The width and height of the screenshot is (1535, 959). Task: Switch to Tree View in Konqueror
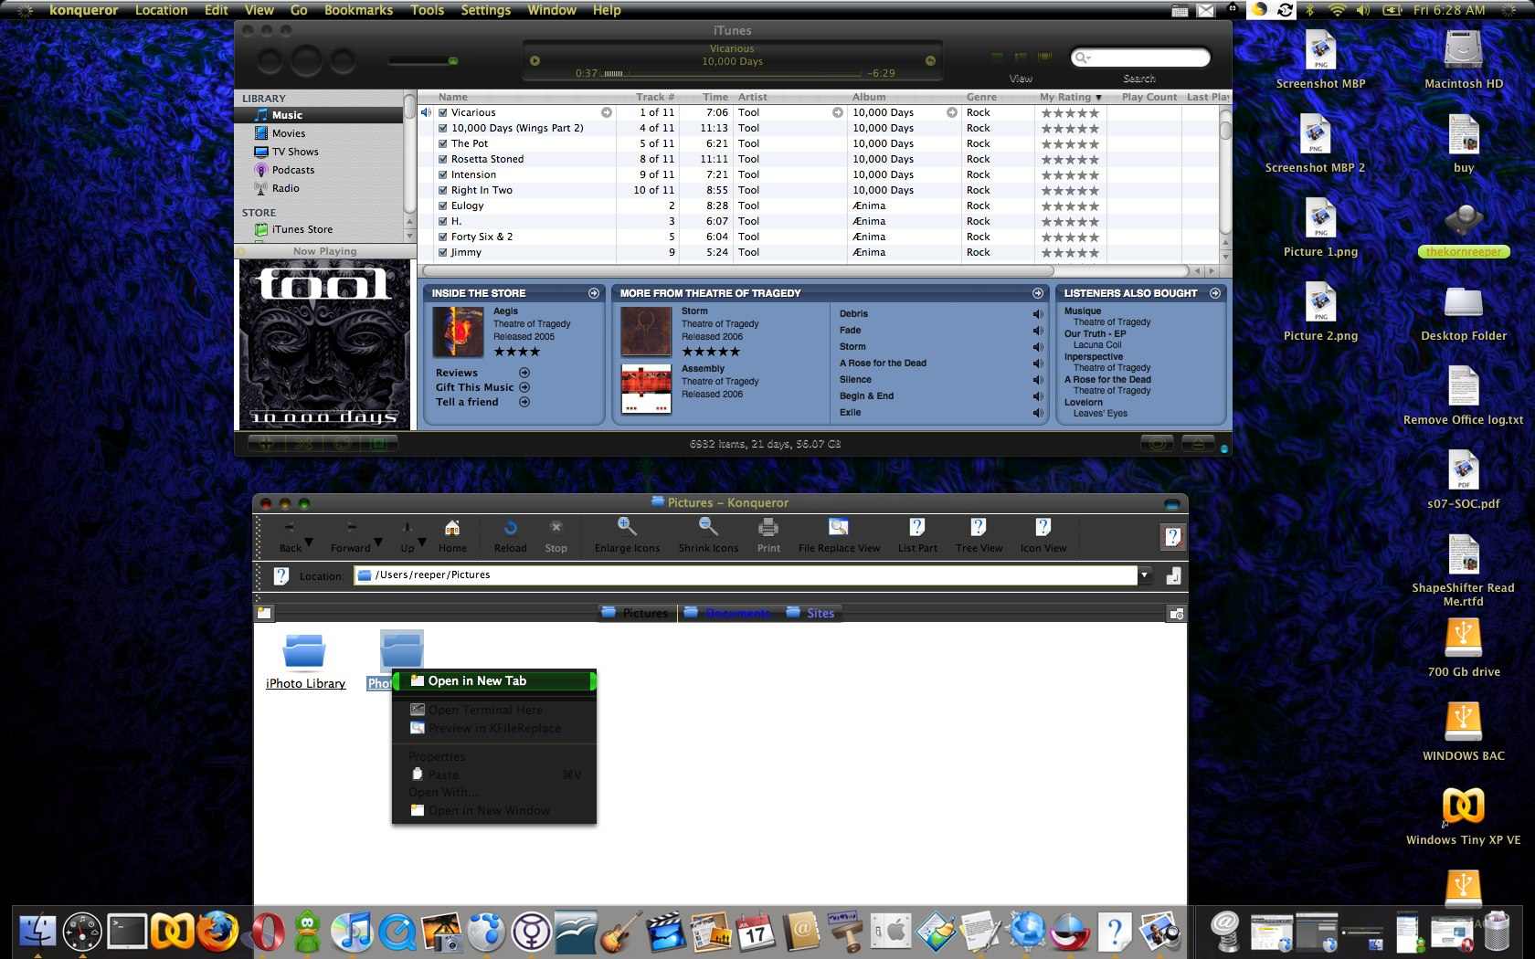tap(979, 528)
